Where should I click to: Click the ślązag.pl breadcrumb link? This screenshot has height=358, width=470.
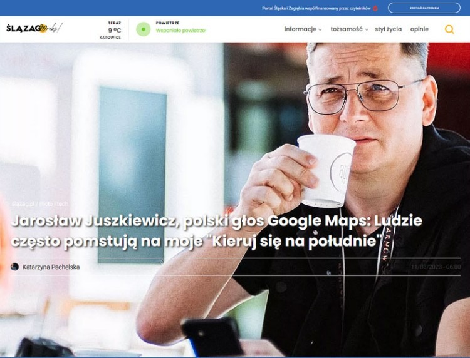pyautogui.click(x=23, y=204)
